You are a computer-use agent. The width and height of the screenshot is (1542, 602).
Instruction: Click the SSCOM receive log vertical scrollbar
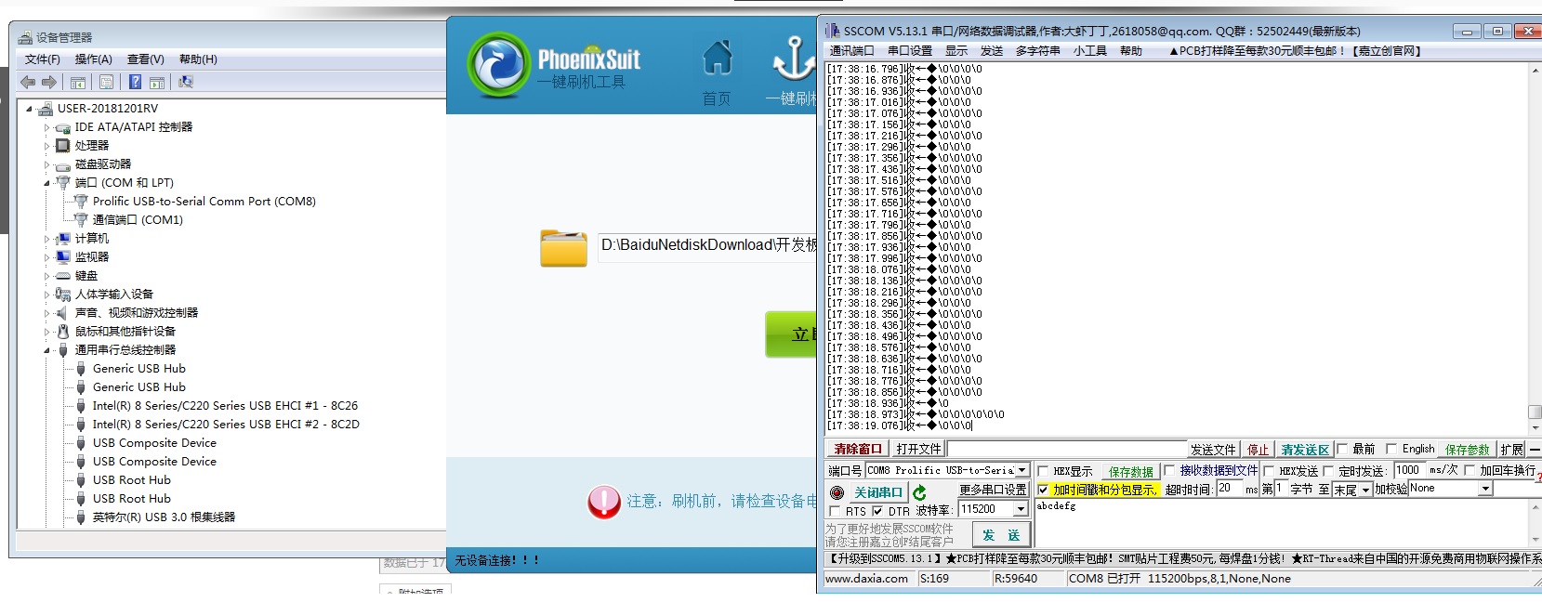(1535, 248)
